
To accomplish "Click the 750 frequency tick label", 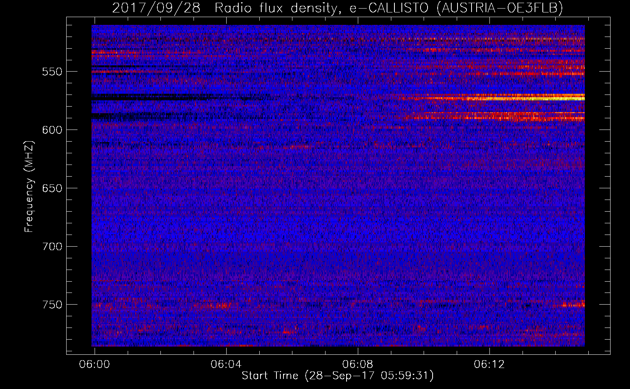I will pos(52,305).
